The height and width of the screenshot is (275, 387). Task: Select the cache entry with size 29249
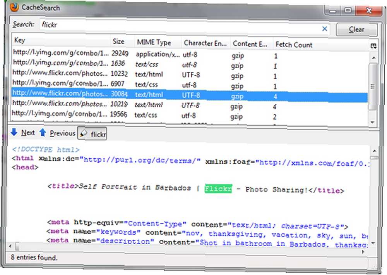click(190, 54)
